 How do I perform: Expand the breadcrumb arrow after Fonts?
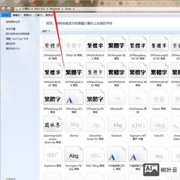tap(73, 9)
